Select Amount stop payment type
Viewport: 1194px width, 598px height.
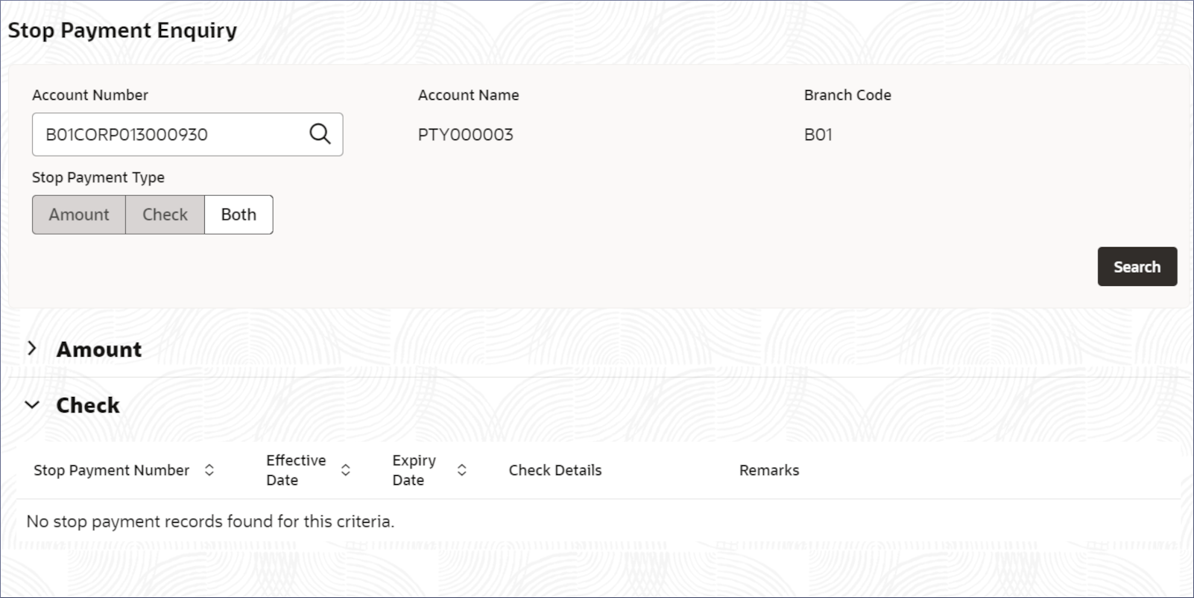pos(79,214)
